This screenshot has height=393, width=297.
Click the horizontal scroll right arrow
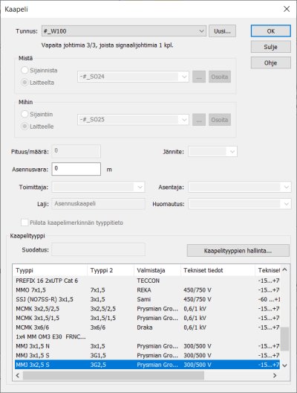[x=275, y=375]
